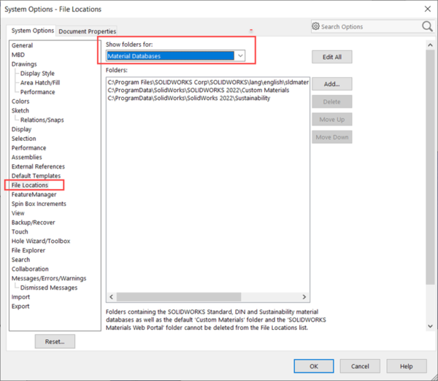Select FeatureManager item
The image size is (438, 381).
pyautogui.click(x=34, y=194)
